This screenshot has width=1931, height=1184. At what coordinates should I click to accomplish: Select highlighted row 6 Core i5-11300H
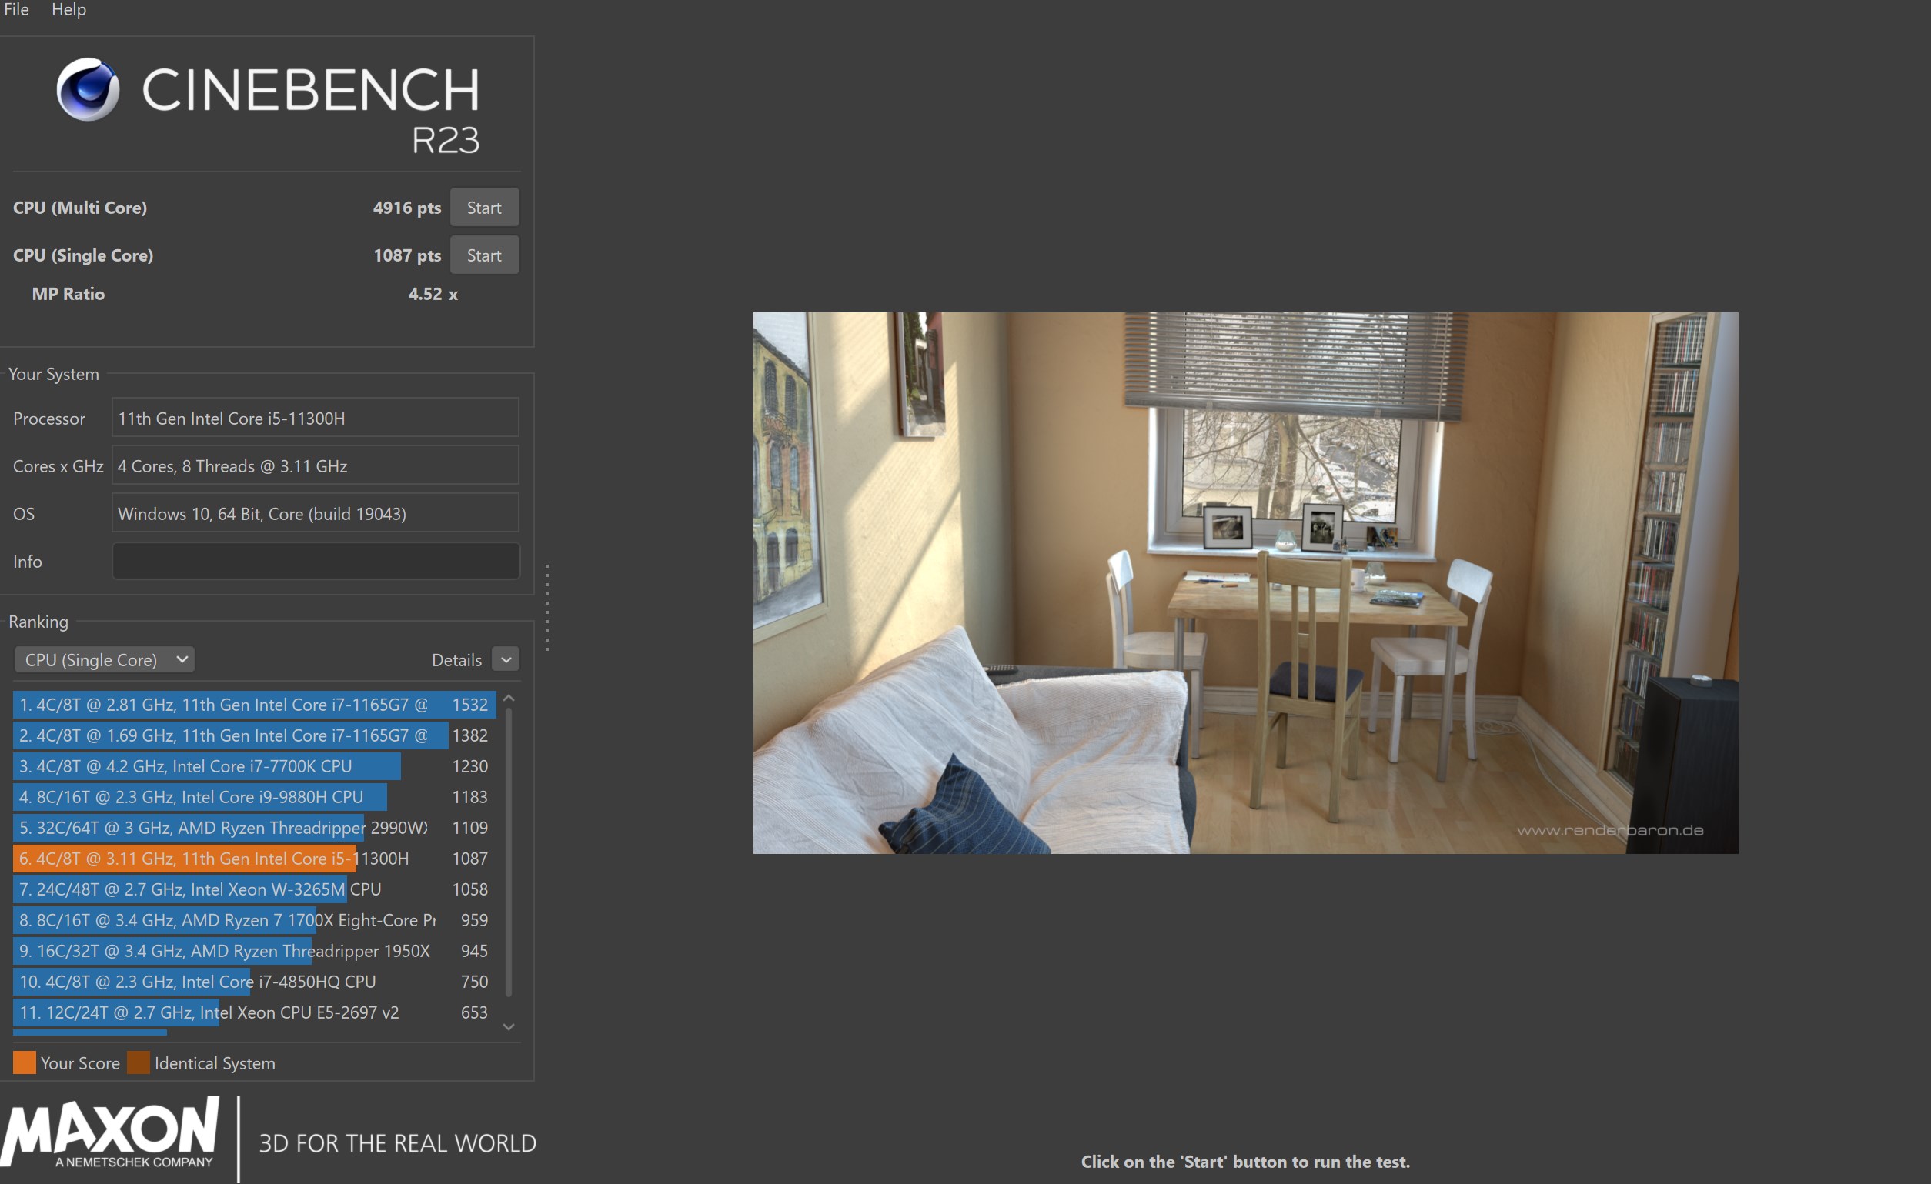255,858
